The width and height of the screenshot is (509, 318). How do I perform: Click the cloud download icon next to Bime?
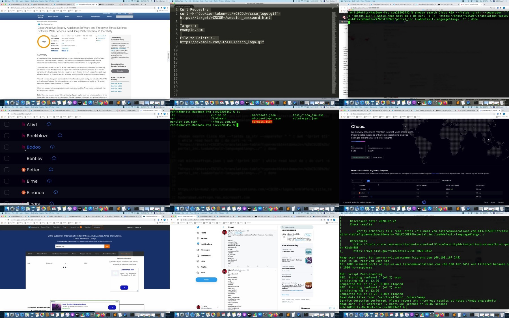[x=49, y=181]
